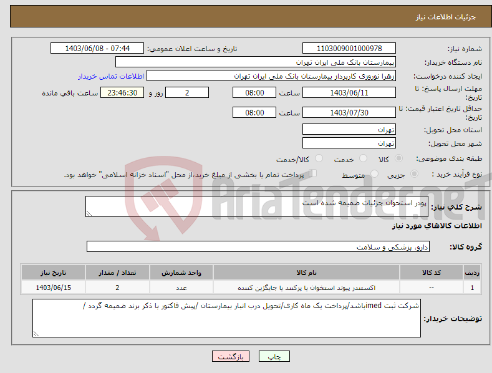The height and width of the screenshot is (373, 492).
Task: Click the goods group field دارو، پزشکی و سلامت
Action: pyautogui.click(x=258, y=247)
